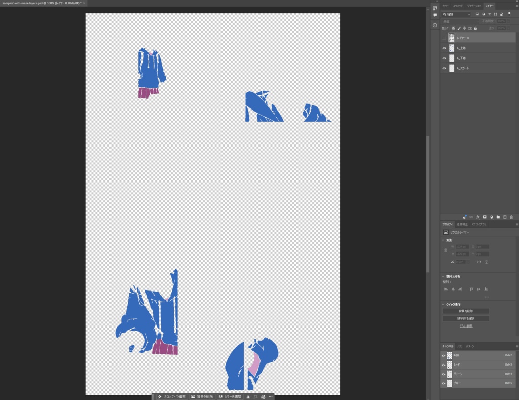Image resolution: width=519 pixels, height=400 pixels.
Task: Add a layer style with fx icon
Action: 478,217
